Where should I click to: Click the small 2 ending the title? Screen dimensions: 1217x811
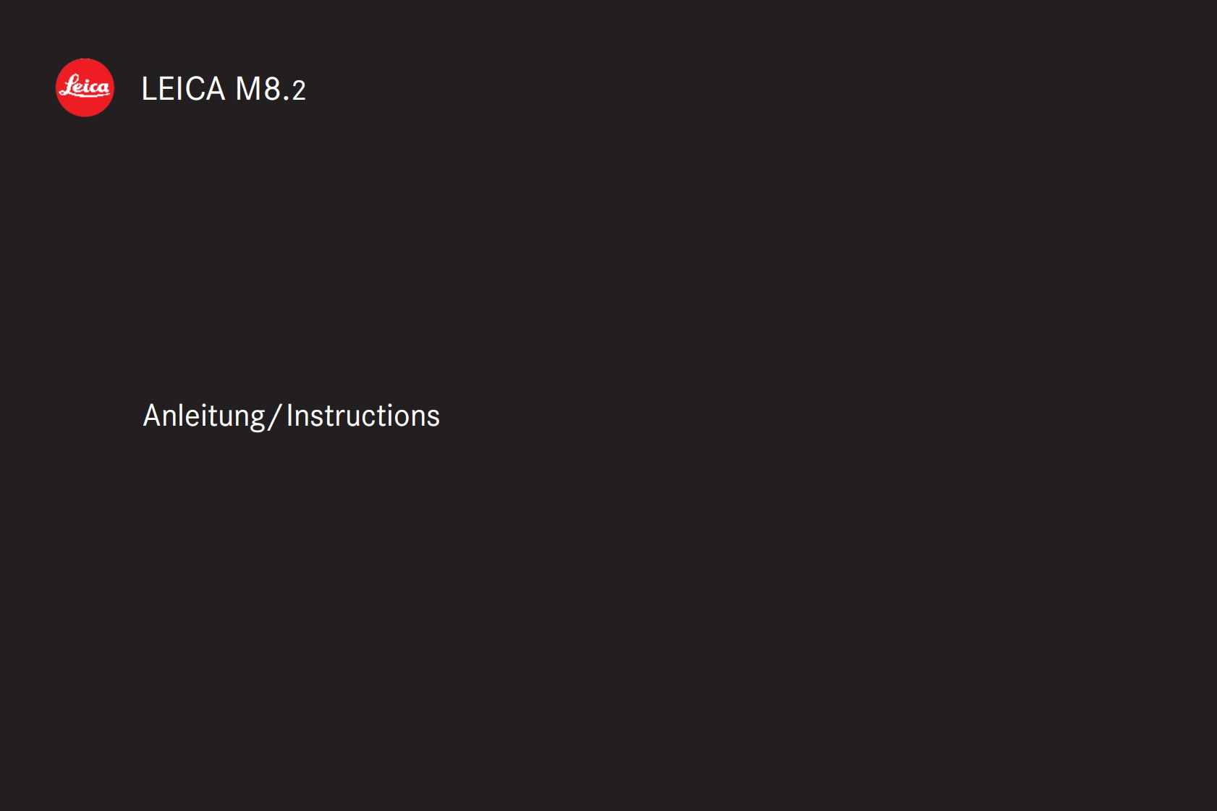pos(299,91)
